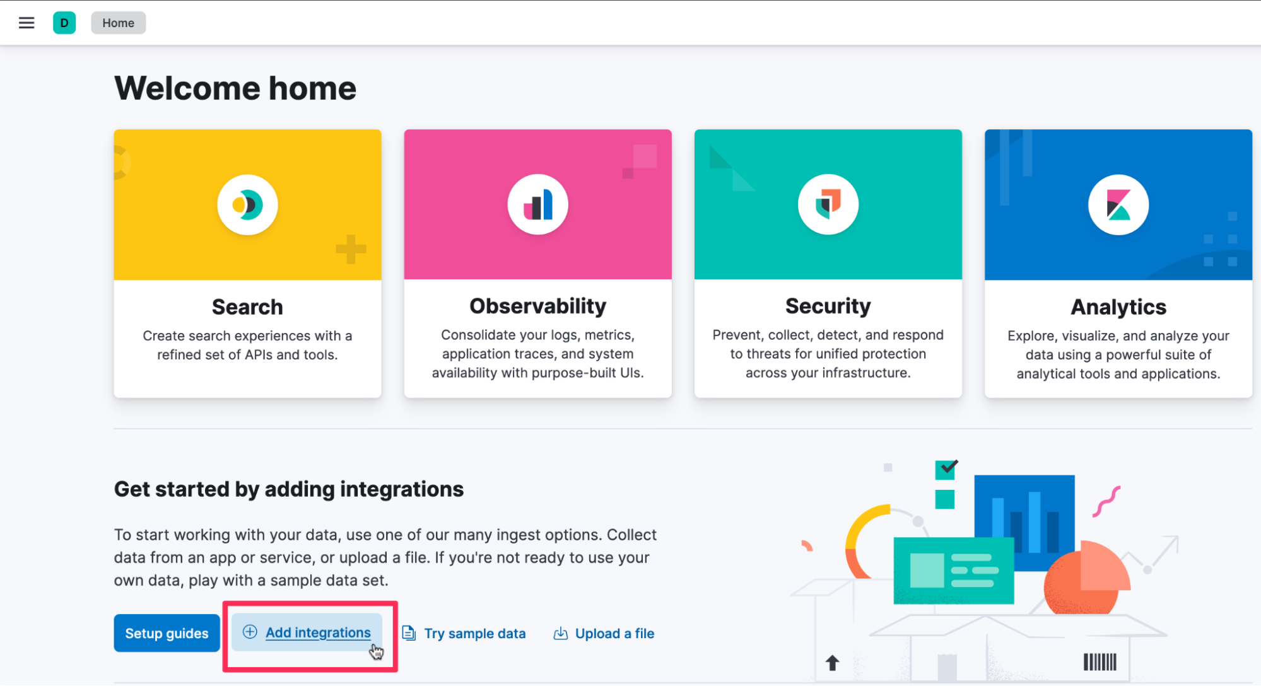Click the Observability bar chart logo
Viewport: 1261px width, 686px height.
537,205
